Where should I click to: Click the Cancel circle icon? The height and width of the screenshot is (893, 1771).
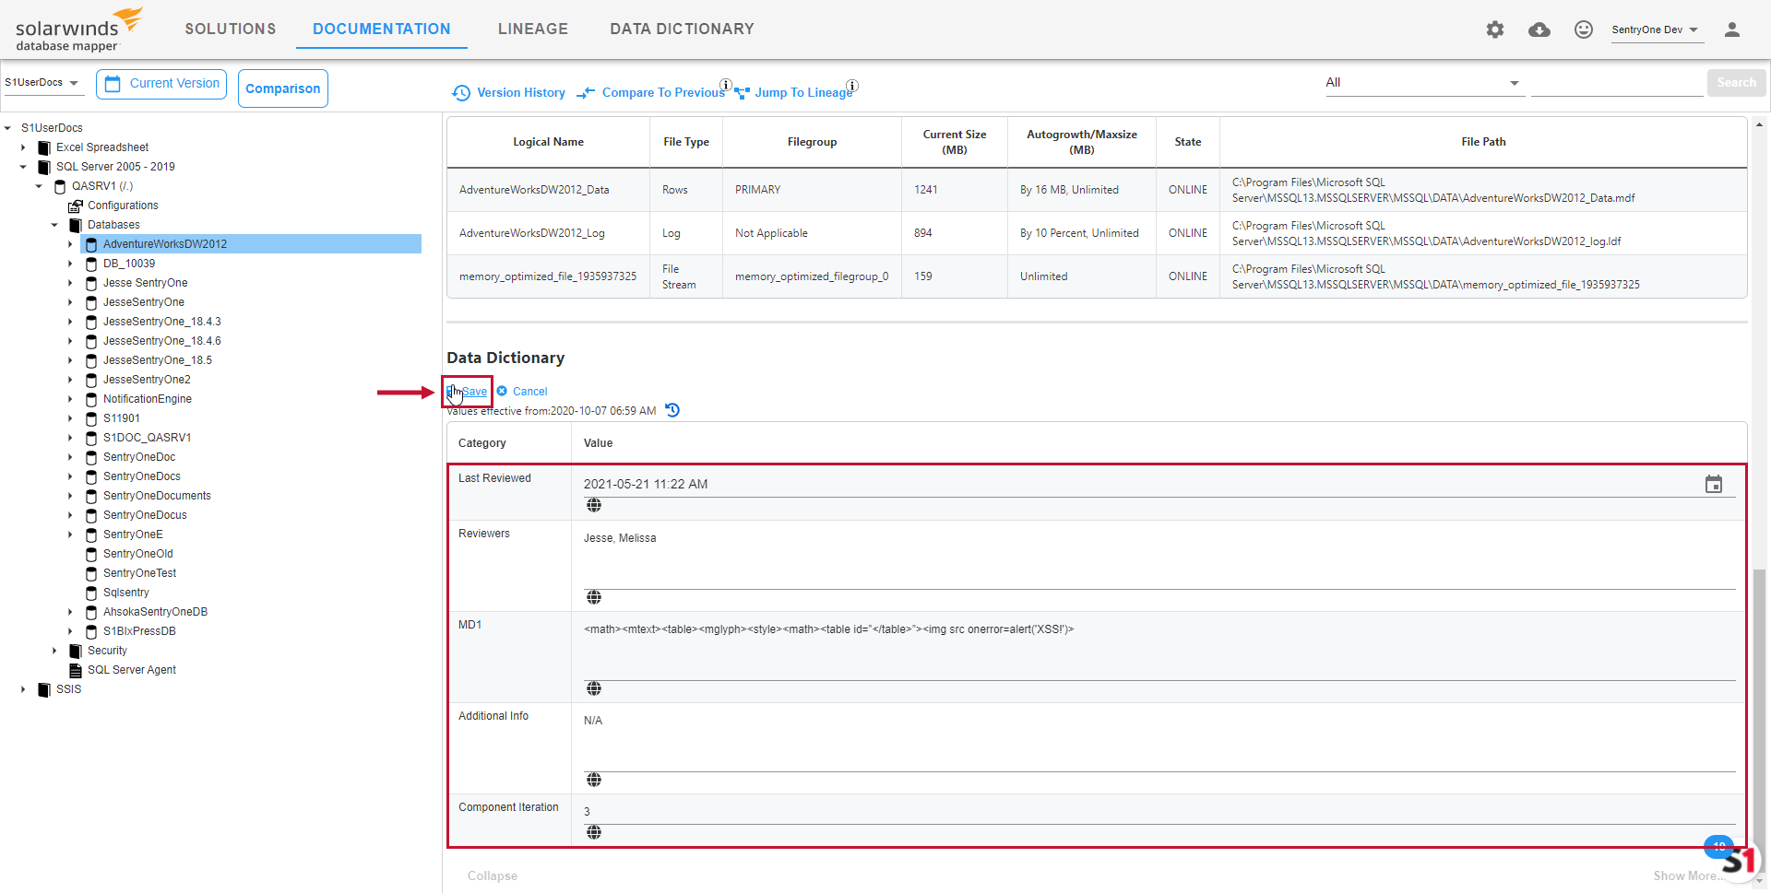click(x=502, y=391)
